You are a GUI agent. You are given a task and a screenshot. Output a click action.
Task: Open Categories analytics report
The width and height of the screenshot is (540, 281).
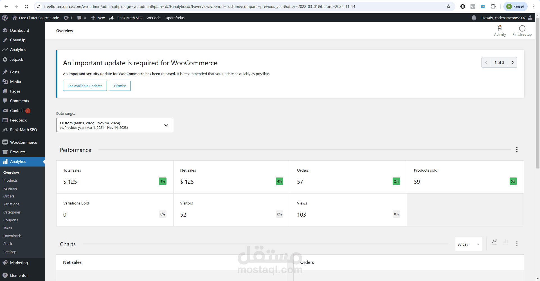tap(12, 212)
